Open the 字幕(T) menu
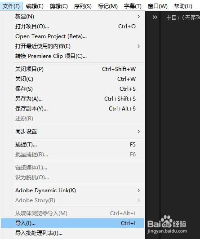 [133, 6]
